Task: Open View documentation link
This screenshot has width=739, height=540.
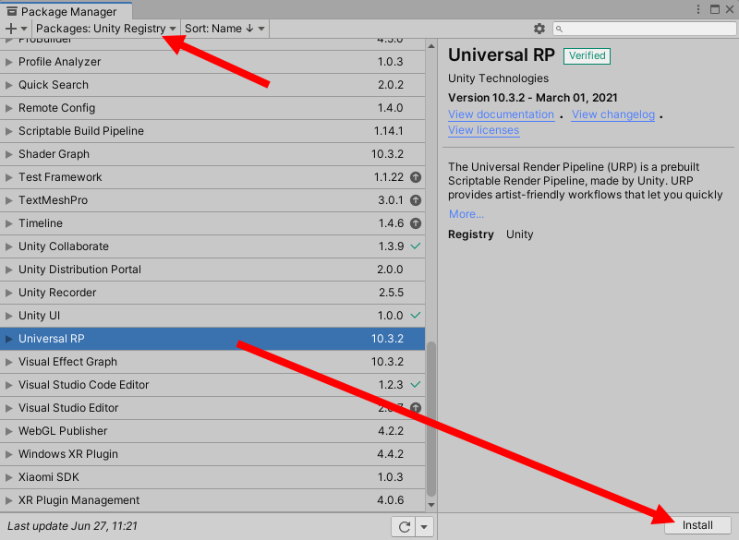Action: pyautogui.click(x=501, y=114)
